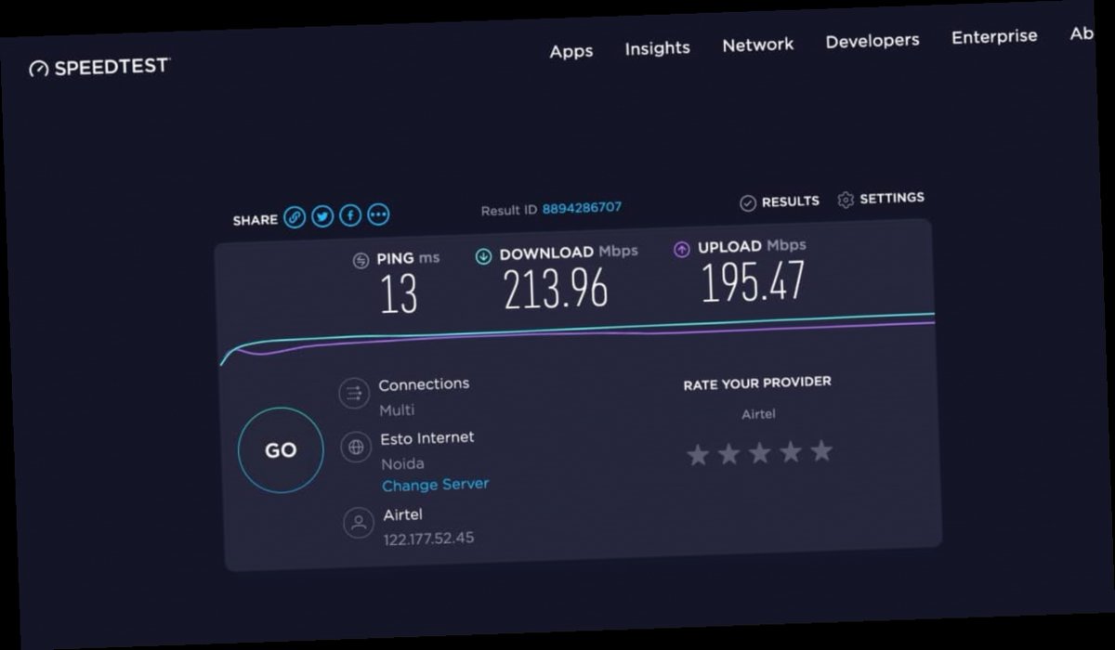
Task: Rate Airtel five stars
Action: (820, 451)
